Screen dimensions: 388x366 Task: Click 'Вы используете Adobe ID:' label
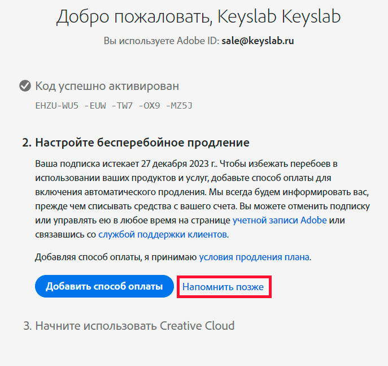tap(162, 41)
